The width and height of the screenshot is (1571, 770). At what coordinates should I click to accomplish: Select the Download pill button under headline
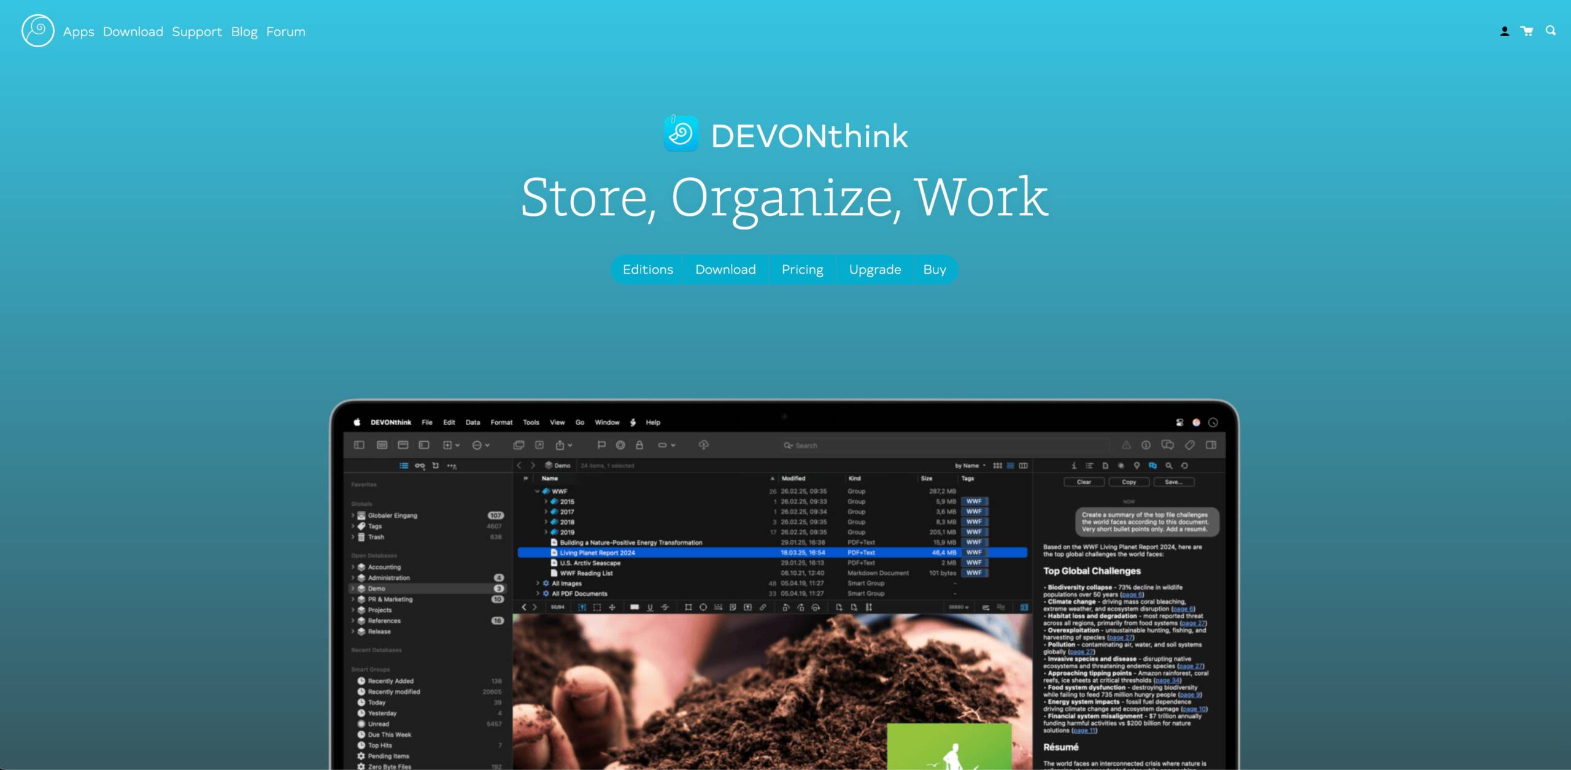point(725,269)
